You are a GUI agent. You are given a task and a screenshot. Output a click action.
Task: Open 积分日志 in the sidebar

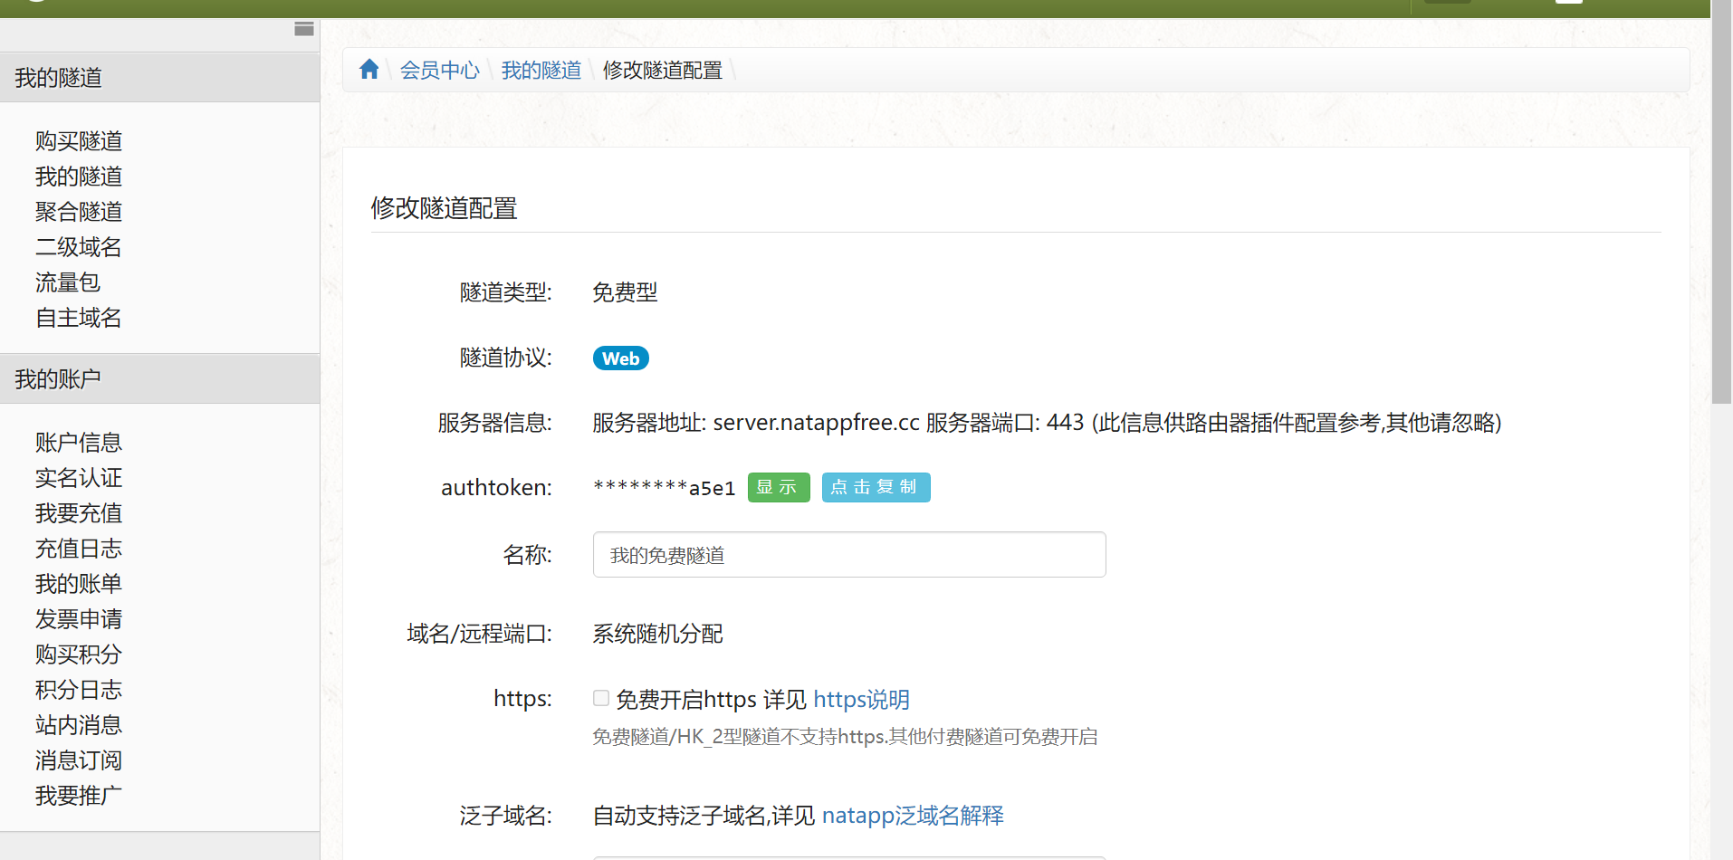point(79,690)
